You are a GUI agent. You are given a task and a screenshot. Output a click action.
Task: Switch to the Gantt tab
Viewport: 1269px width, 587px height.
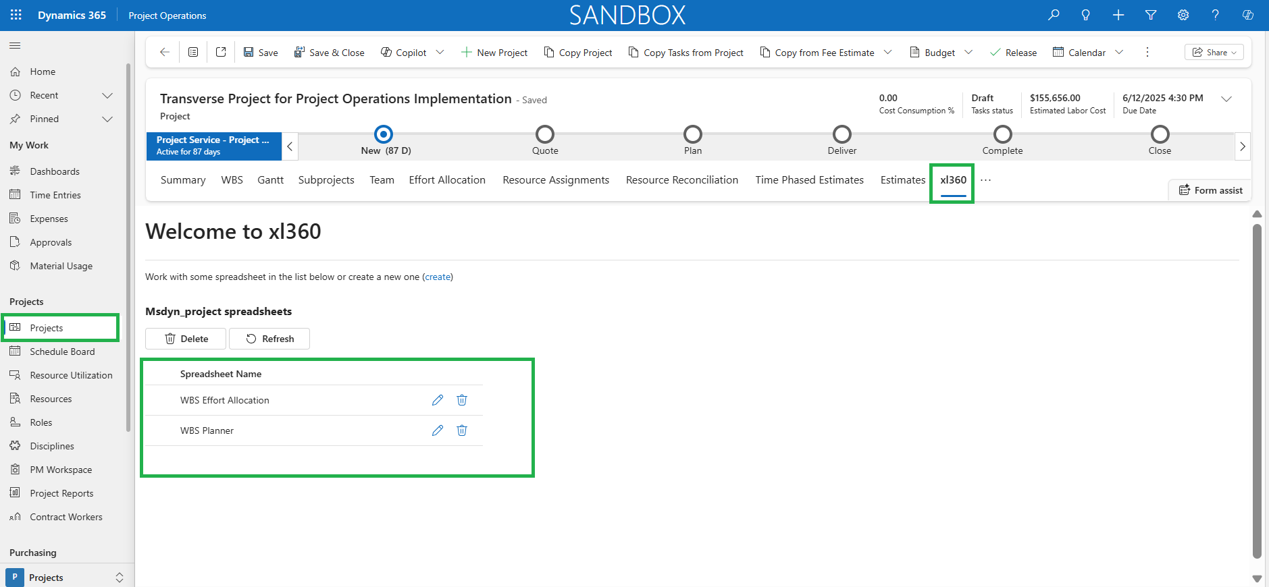(270, 180)
